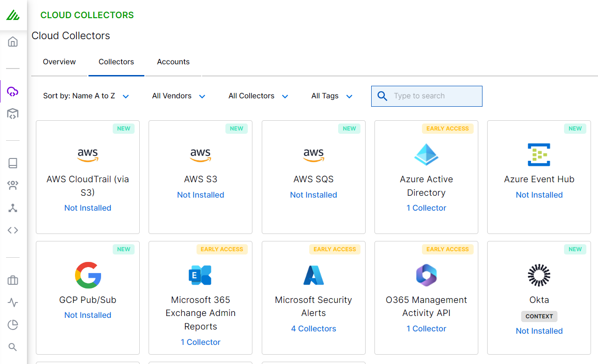Click the NEW badge on AWS S3 card
598x364 pixels.
coord(237,129)
